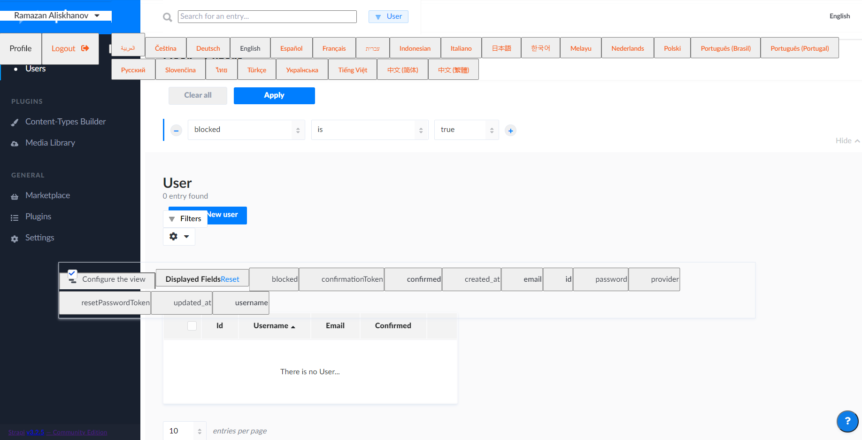Select Français language option

pyautogui.click(x=334, y=48)
